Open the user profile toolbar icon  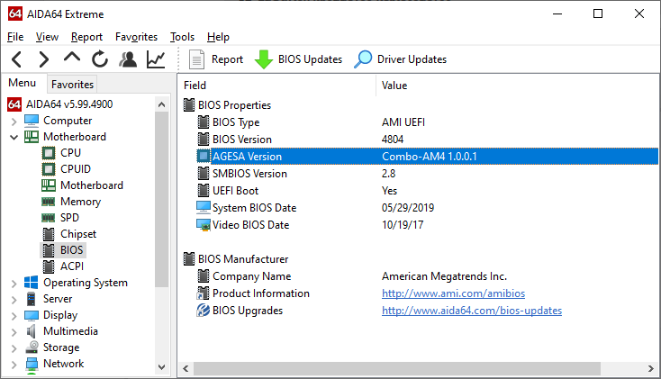[128, 59]
